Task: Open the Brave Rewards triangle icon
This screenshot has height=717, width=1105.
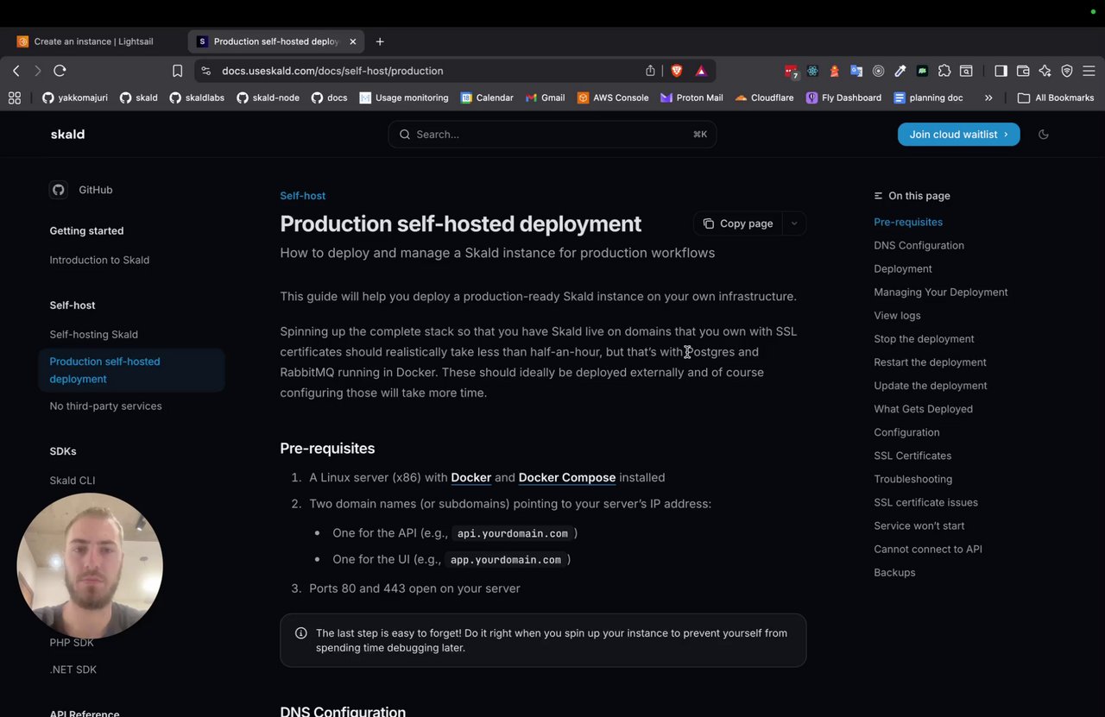Action: (701, 71)
